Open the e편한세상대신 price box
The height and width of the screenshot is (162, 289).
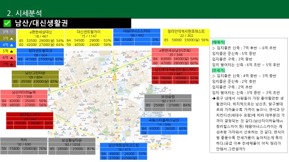point(41,38)
